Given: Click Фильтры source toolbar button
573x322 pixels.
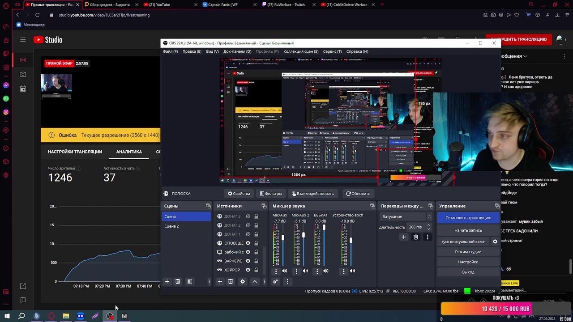Looking at the screenshot, I should [271, 194].
